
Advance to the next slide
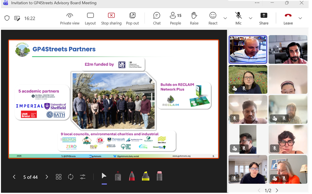click(x=47, y=177)
